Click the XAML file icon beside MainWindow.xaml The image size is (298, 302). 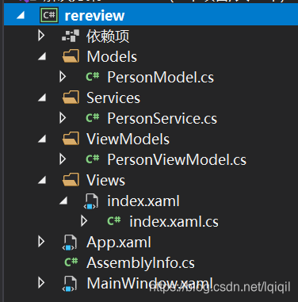click(x=70, y=284)
